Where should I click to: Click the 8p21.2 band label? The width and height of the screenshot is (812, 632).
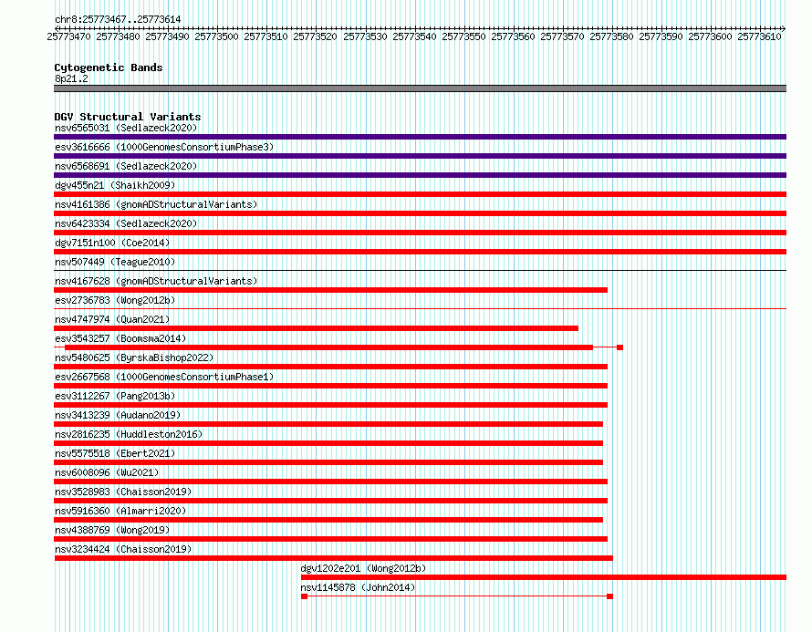click(71, 78)
